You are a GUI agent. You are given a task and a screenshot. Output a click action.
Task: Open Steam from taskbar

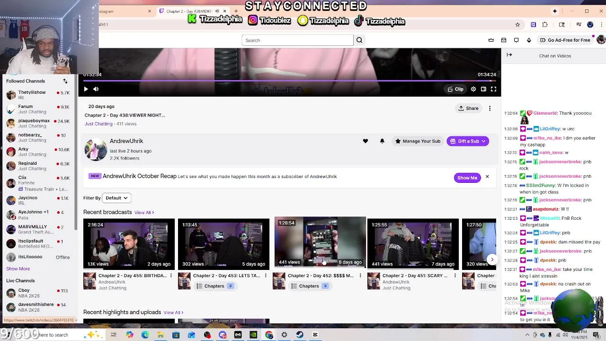click(x=300, y=335)
